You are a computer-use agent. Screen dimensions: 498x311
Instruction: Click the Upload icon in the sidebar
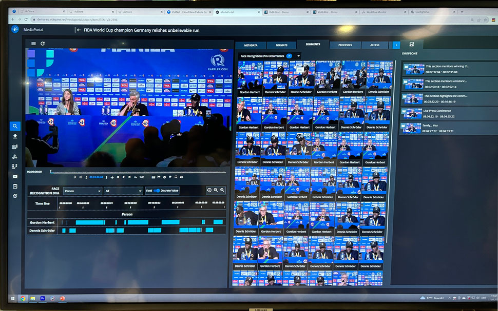(x=15, y=136)
